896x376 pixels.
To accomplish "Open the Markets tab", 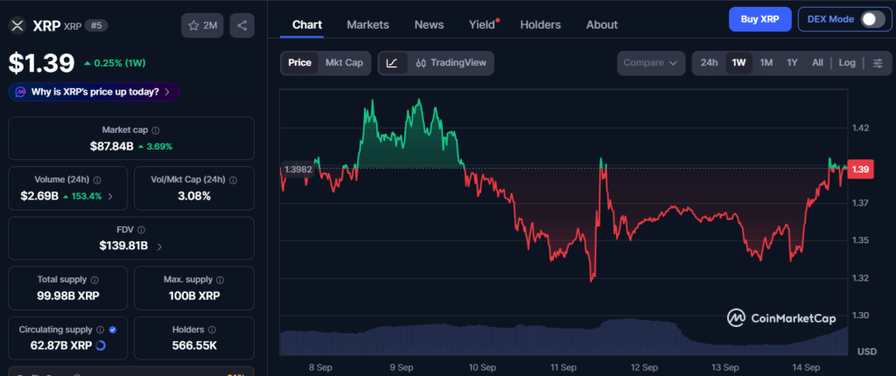I will point(367,24).
